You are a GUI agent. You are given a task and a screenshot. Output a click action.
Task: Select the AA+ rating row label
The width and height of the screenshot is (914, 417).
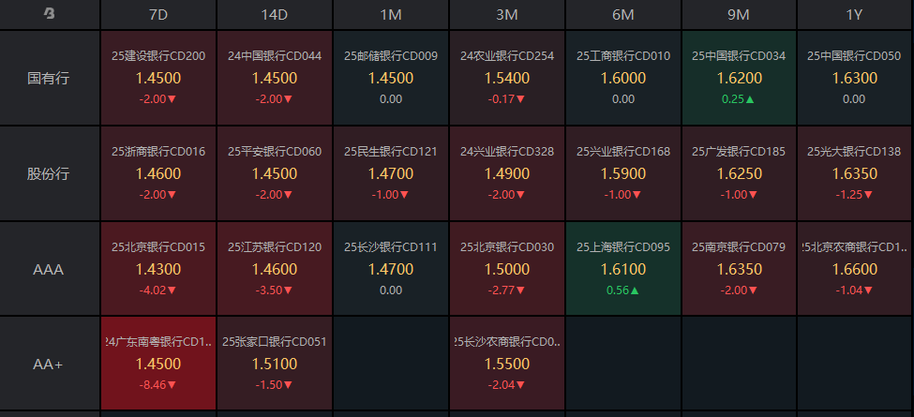(50, 365)
